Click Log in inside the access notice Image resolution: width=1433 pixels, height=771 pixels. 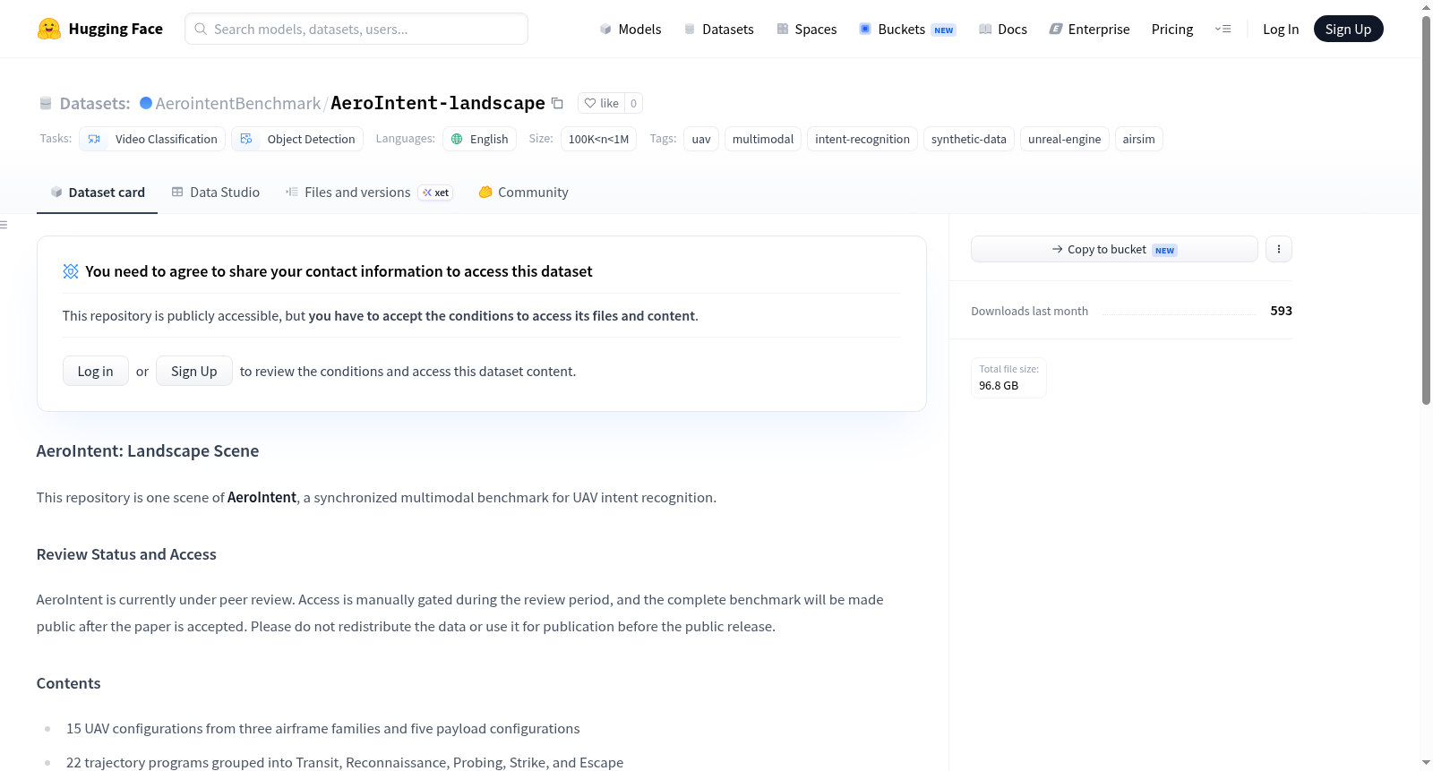point(96,371)
